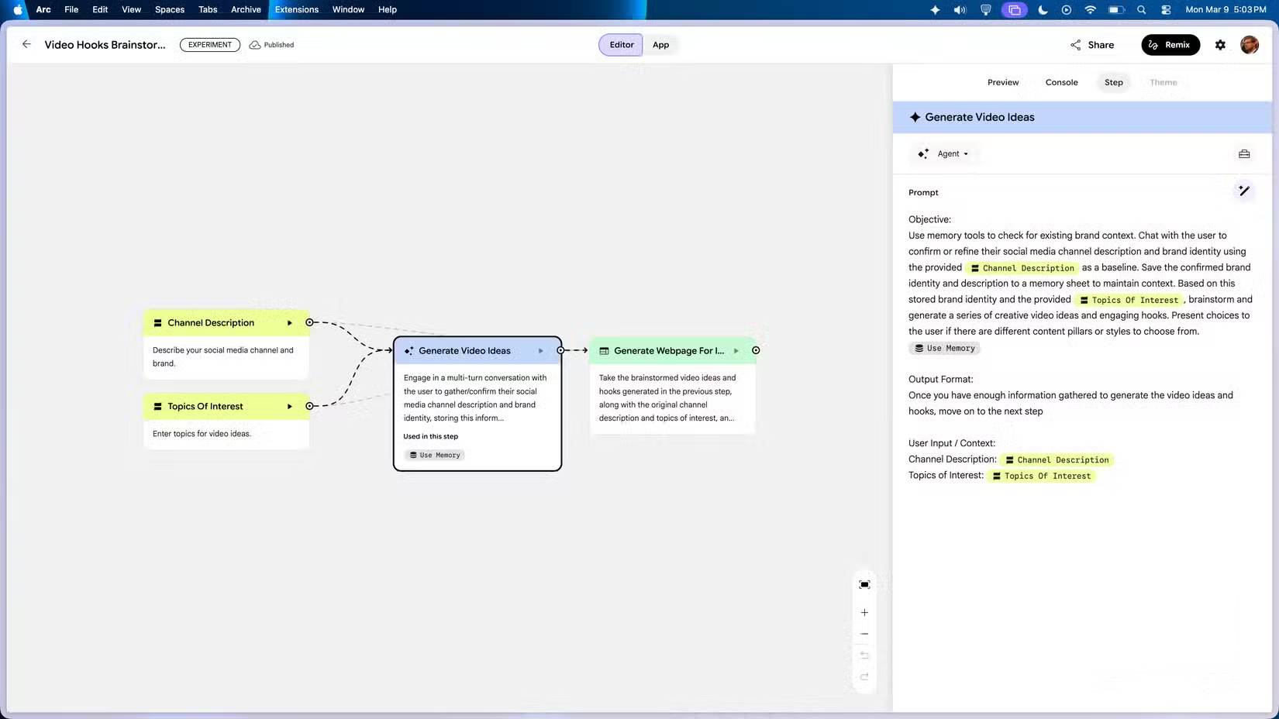The image size is (1279, 719).
Task: Switch to the Preview tab
Action: point(1002,82)
